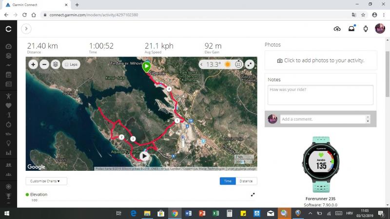390x219 pixels.
Task: Switch chart axis to Time
Action: (x=228, y=181)
